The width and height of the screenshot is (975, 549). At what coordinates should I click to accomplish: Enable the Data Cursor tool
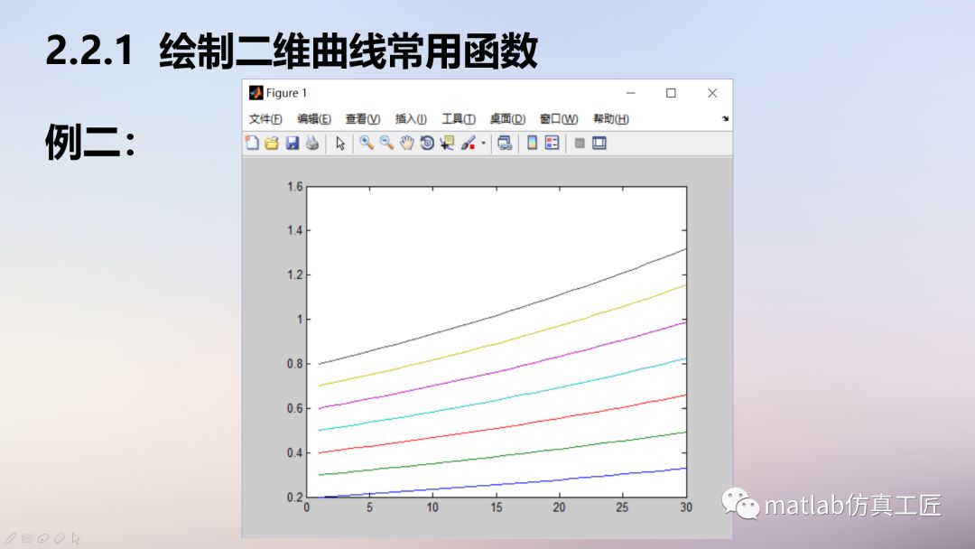click(446, 143)
